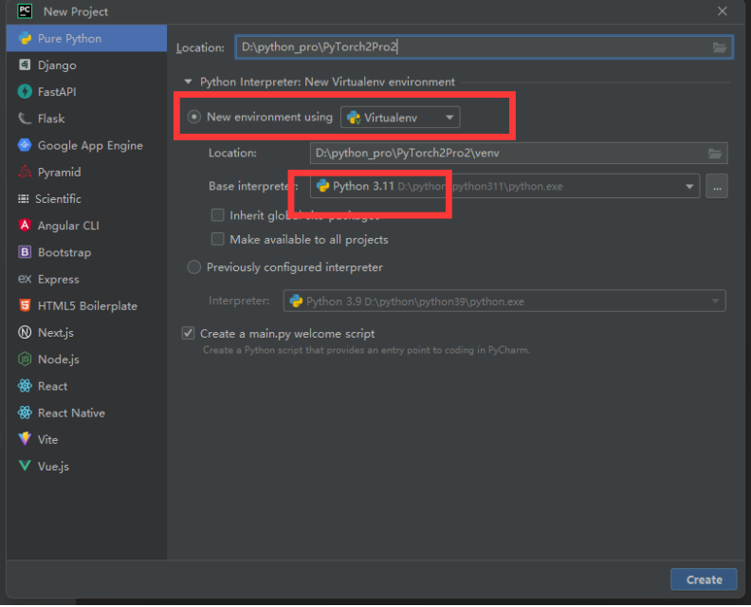Click the Next.js label
The width and height of the screenshot is (751, 607).
(56, 333)
